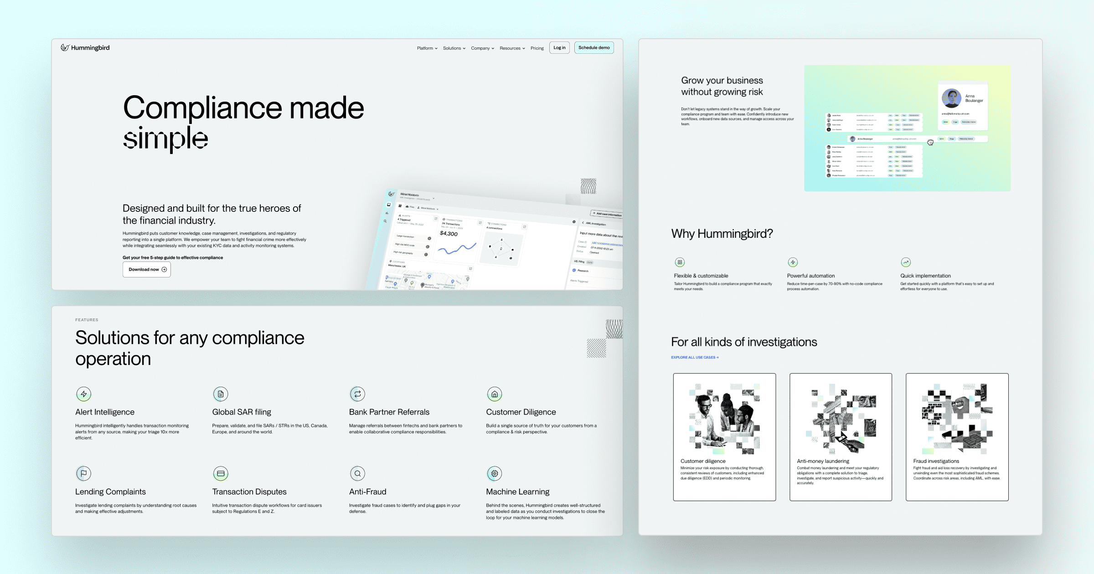Select the Pricing menu item
Image resolution: width=1094 pixels, height=574 pixels.
pos(537,48)
